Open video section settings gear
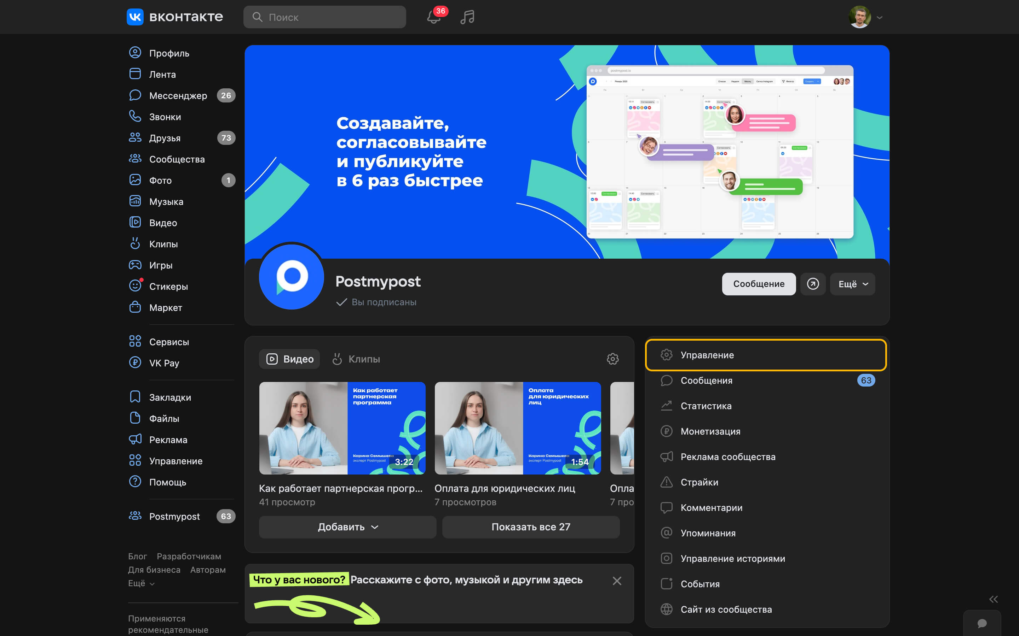Viewport: 1019px width, 636px height. pyautogui.click(x=612, y=359)
